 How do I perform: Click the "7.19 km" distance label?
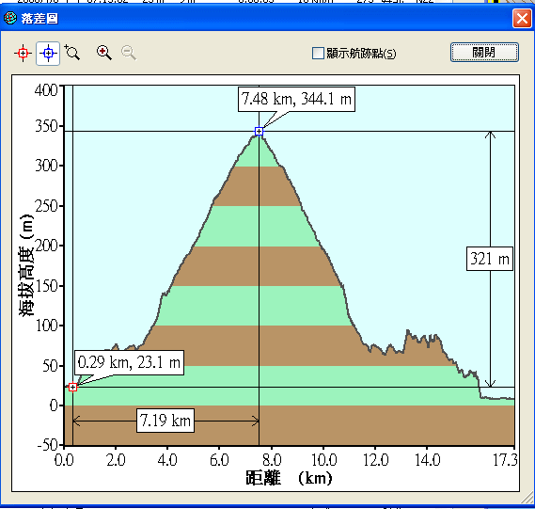coord(165,421)
